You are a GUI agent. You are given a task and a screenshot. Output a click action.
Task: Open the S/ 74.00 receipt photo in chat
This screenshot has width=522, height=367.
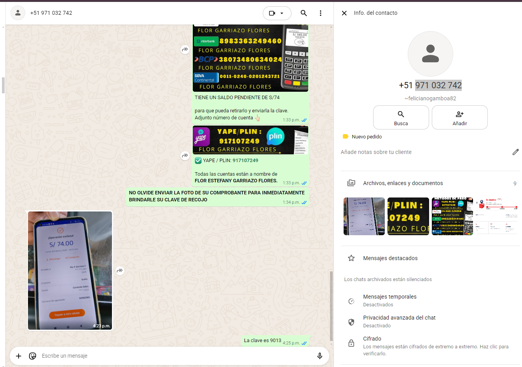70,271
